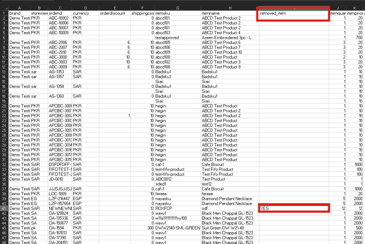The image size is (365, 244).
Task: Select the currency header cell
Action: (85, 13)
